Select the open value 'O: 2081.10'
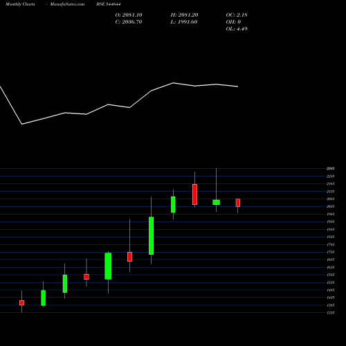Image resolution: width=346 pixels, height=346 pixels. tap(129, 15)
